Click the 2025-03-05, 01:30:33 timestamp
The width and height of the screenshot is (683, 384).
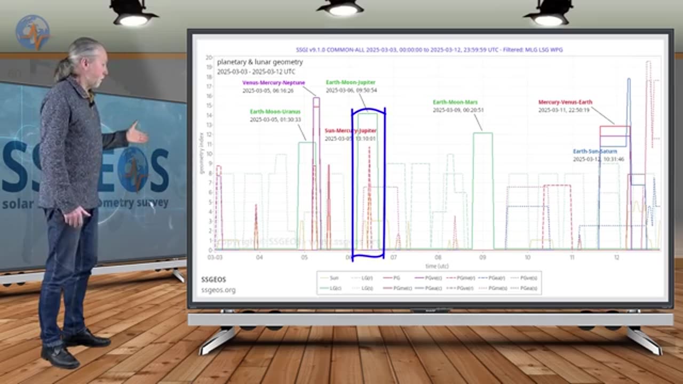click(x=275, y=120)
